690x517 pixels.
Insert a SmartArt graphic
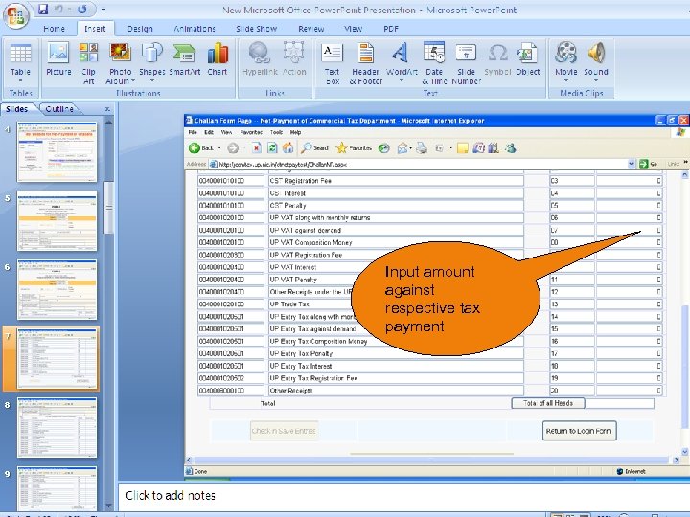coord(184,59)
